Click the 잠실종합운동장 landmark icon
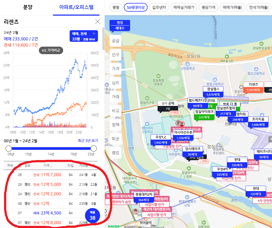 pos(158,76)
